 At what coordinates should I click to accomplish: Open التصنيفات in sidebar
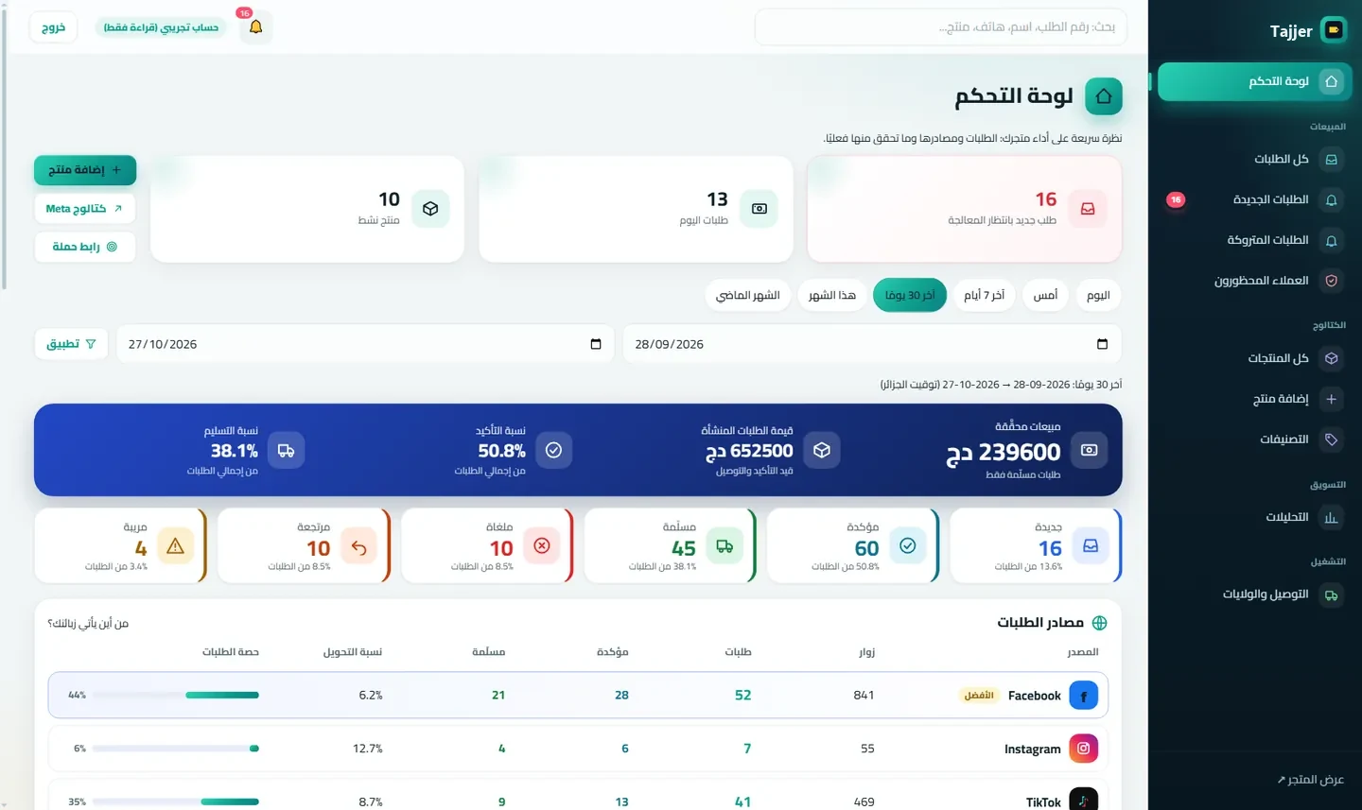click(x=1254, y=439)
